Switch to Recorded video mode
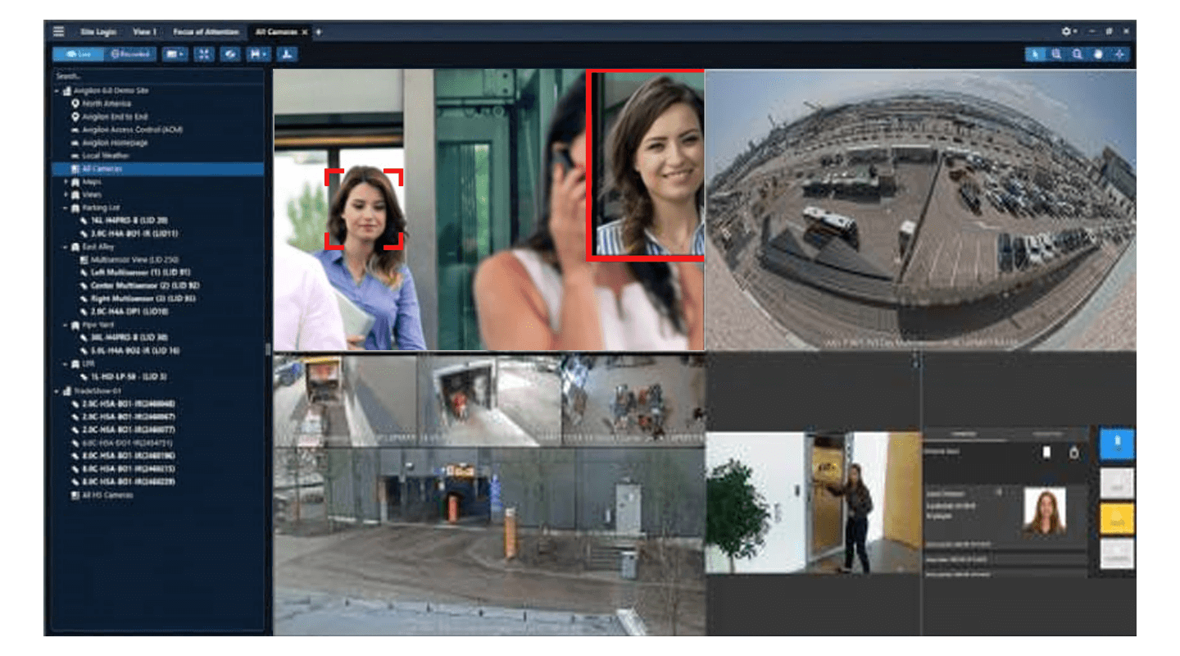 pos(130,54)
